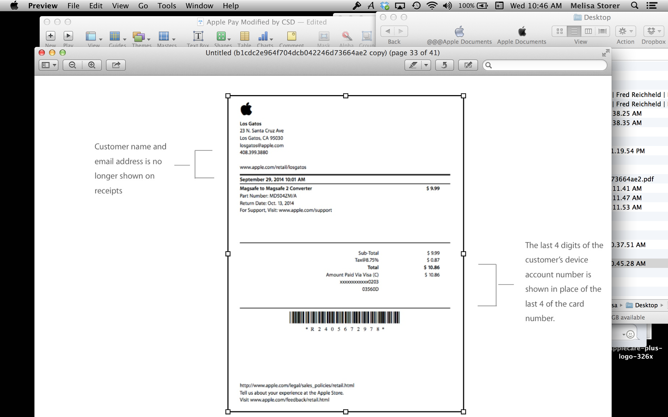Open Notification Center list icon
The image size is (668, 417).
652,5
